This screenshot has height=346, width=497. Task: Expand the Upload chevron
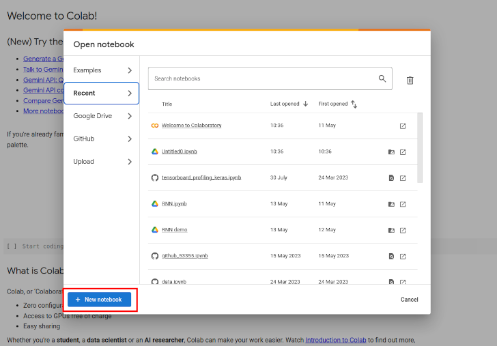pos(130,162)
